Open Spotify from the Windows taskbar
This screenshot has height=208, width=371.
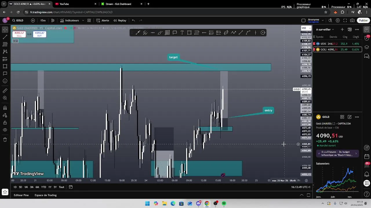pyautogui.click(x=224, y=204)
